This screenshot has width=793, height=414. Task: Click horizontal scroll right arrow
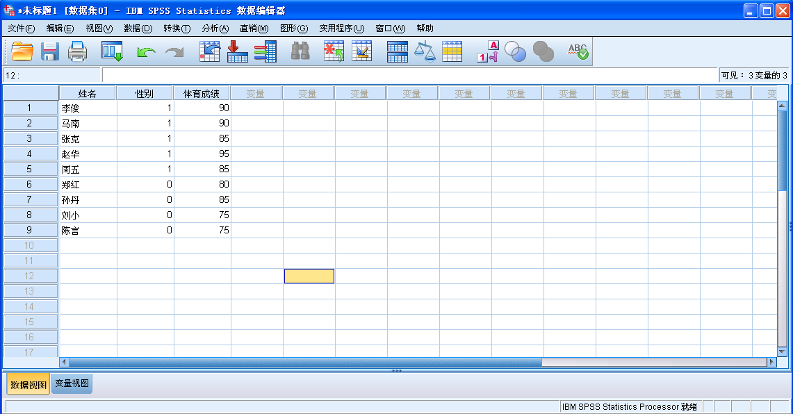(771, 362)
